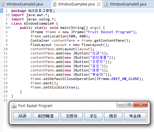Click the "포도" string literal in code

[96, 66]
